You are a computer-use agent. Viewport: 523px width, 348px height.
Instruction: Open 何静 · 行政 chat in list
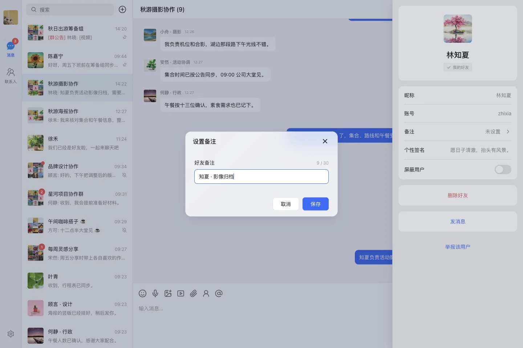point(77,336)
